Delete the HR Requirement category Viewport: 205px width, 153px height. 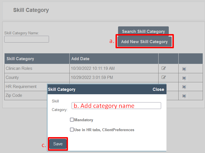(x=184, y=87)
